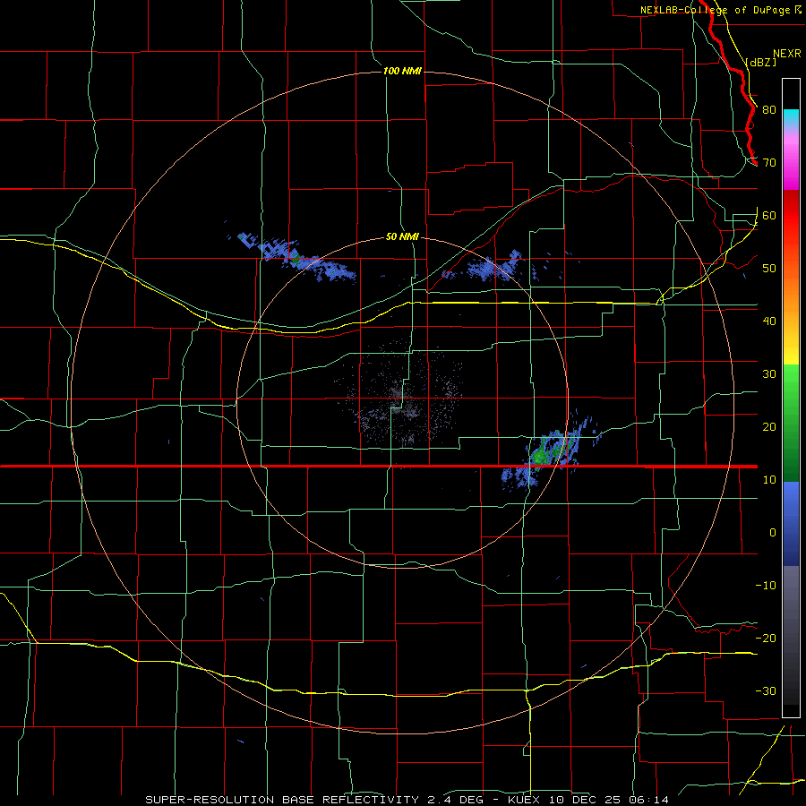The height and width of the screenshot is (806, 806).
Task: Click the cyan top segment of color scale
Action: click(x=791, y=117)
